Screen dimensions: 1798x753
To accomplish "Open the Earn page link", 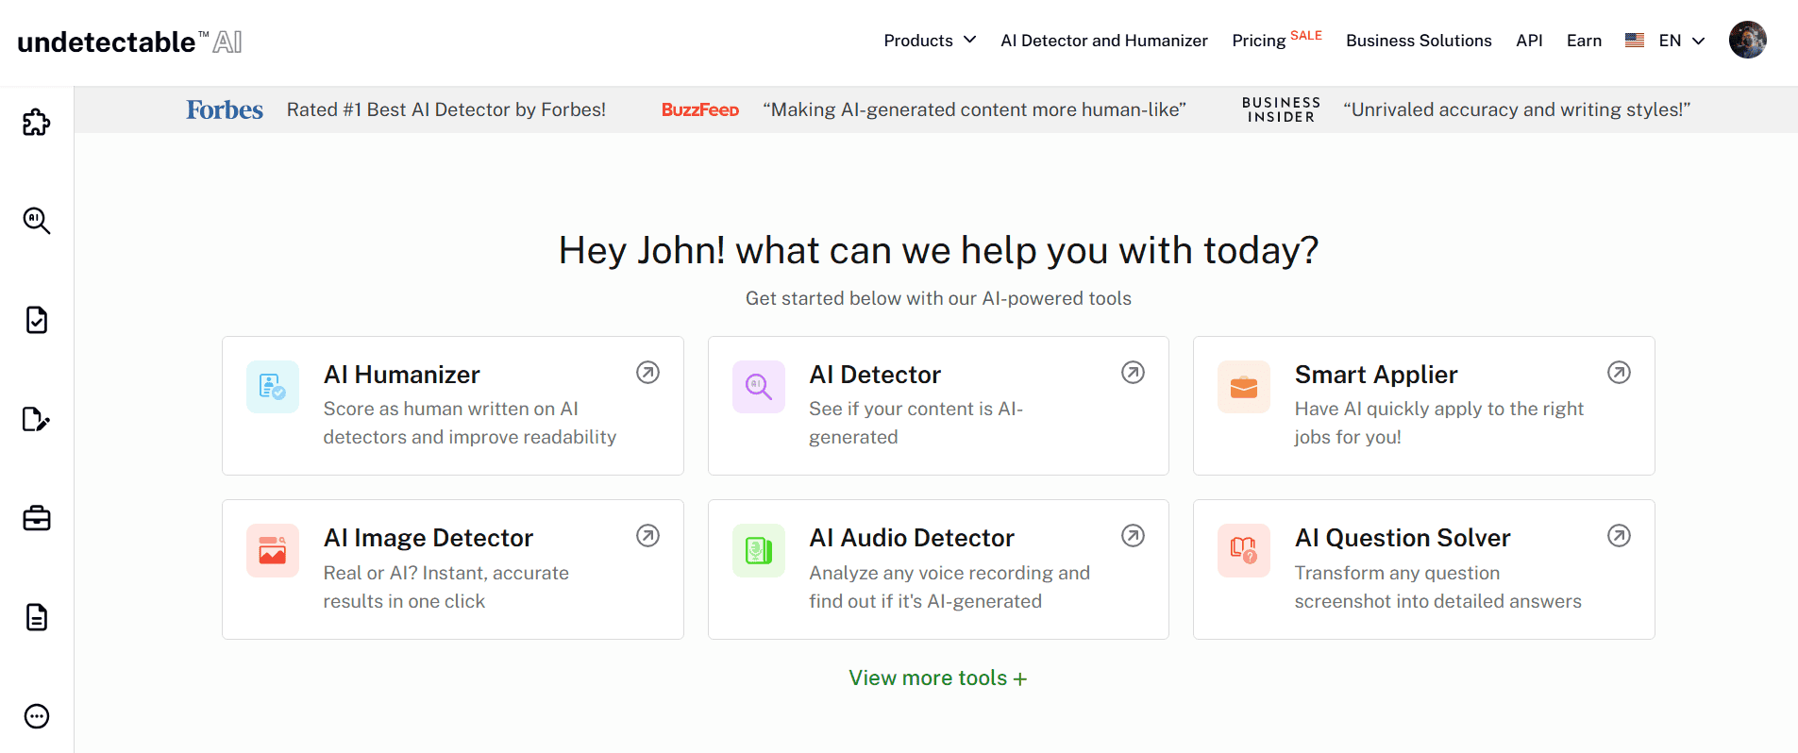I will tap(1583, 41).
